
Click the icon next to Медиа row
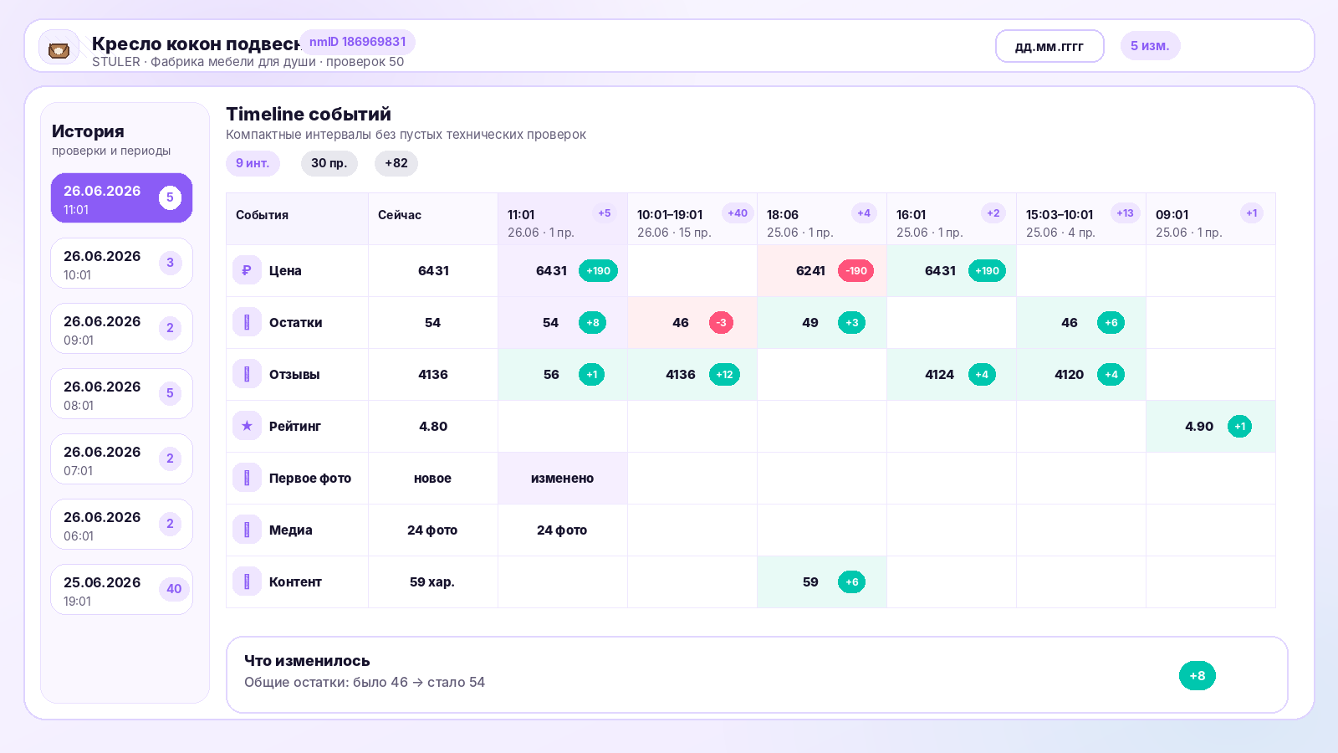247,530
